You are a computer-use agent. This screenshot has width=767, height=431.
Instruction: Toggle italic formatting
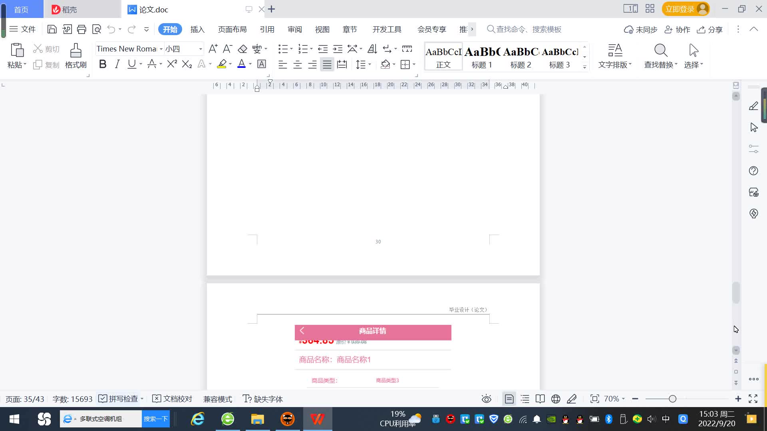coord(117,64)
